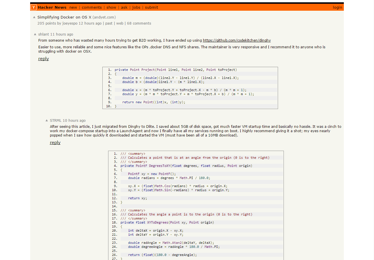The image size is (374, 260).
Task: Open the Simplifying Docker on OS X article
Action: point(64,17)
